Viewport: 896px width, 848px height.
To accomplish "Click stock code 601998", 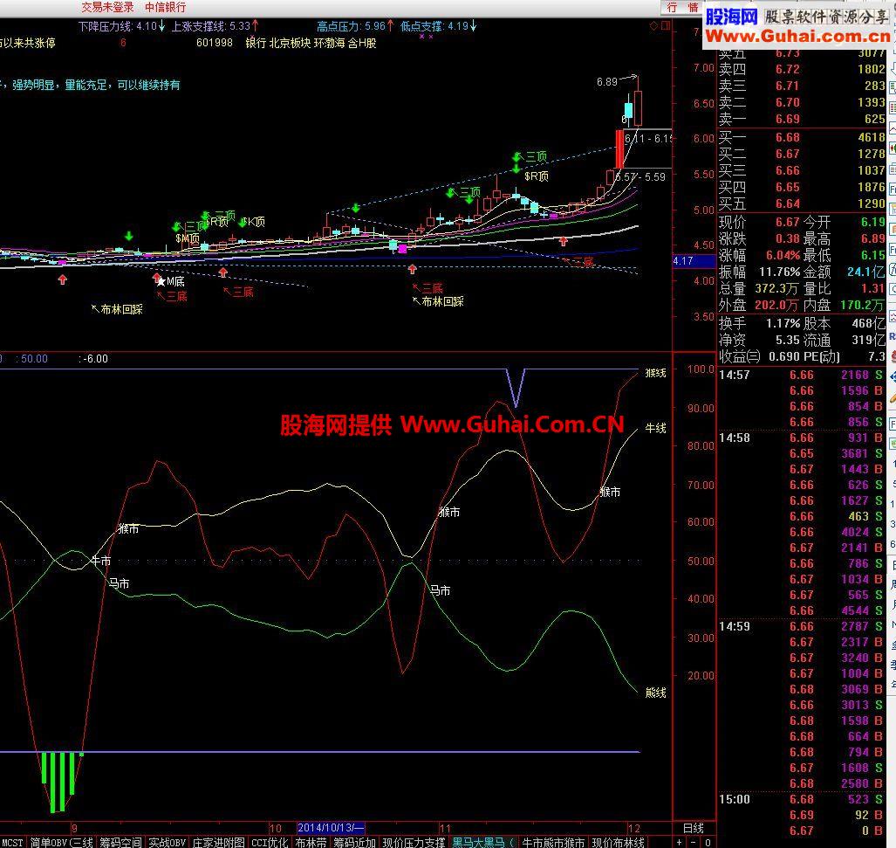I will click(x=215, y=43).
